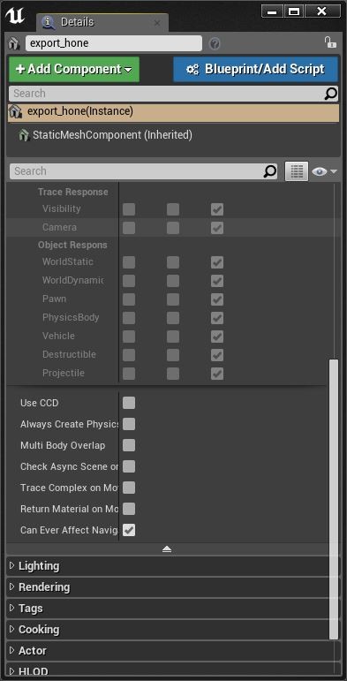Collapse advanced collision options arrow
Image resolution: width=347 pixels, height=681 pixels.
point(167,549)
